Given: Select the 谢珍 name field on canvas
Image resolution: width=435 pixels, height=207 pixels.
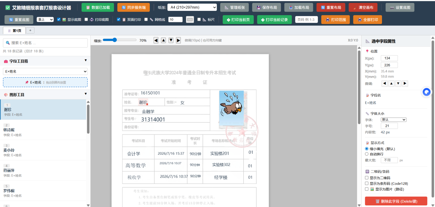Looking at the screenshot, I should [x=143, y=102].
